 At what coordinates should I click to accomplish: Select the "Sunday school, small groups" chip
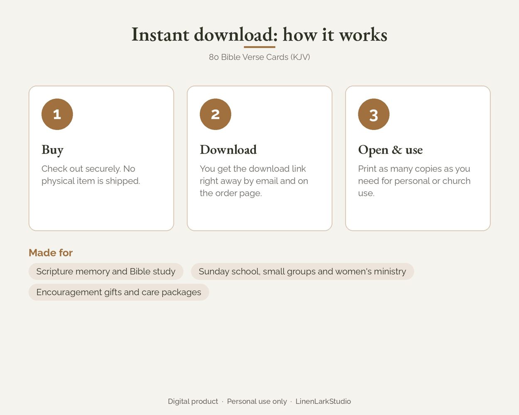pos(302,271)
